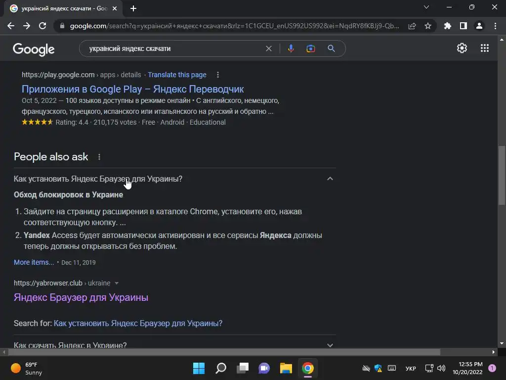Click Windows Security tray icon
Image resolution: width=506 pixels, height=380 pixels.
(x=378, y=368)
